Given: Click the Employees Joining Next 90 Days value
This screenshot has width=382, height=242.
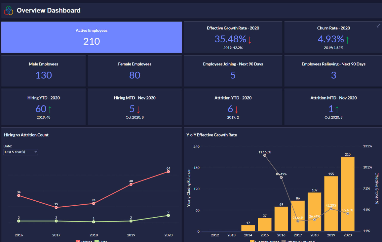Looking at the screenshot, I should 233,75.
